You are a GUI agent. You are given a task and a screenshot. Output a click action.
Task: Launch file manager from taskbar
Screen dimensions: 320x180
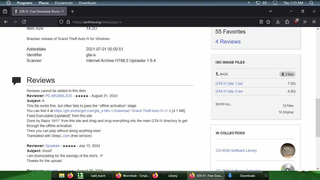pos(62,176)
